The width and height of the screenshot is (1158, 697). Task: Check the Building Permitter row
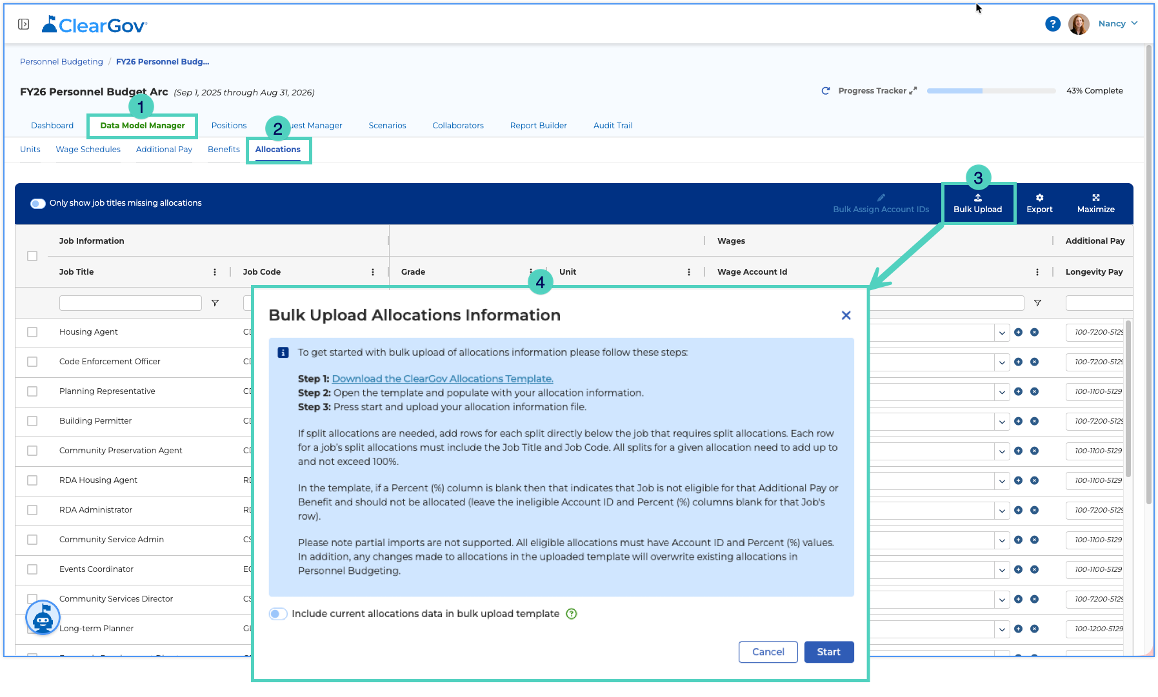pyautogui.click(x=32, y=421)
